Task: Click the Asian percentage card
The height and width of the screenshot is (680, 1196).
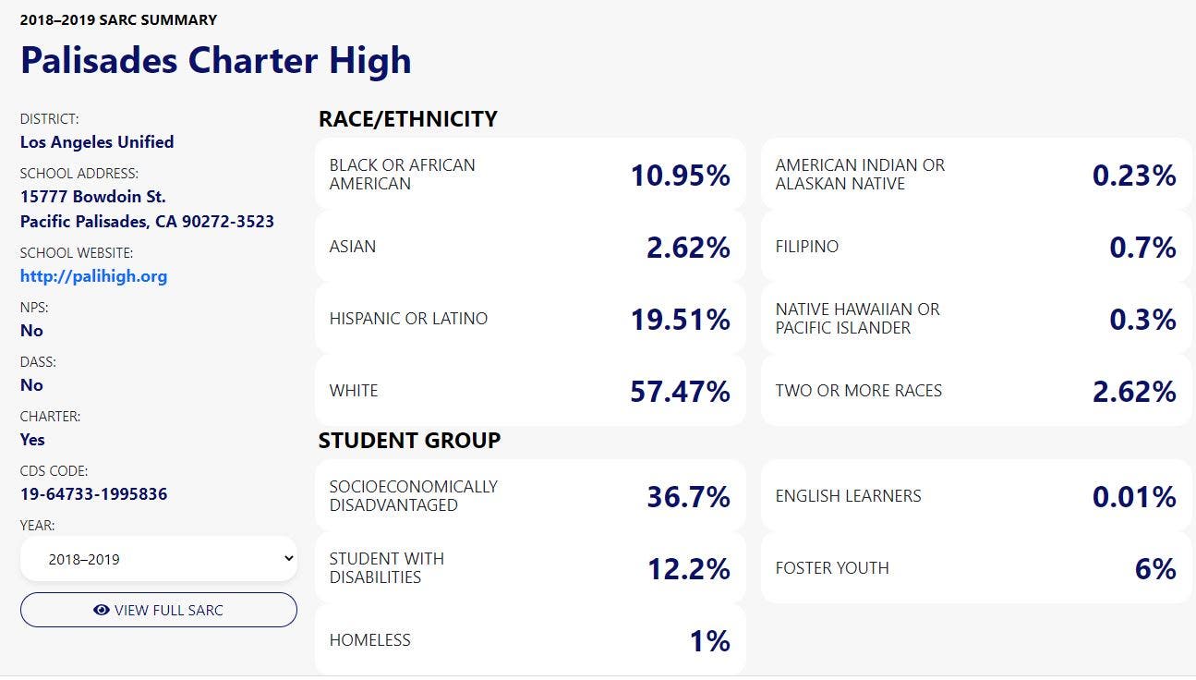Action: pos(529,247)
